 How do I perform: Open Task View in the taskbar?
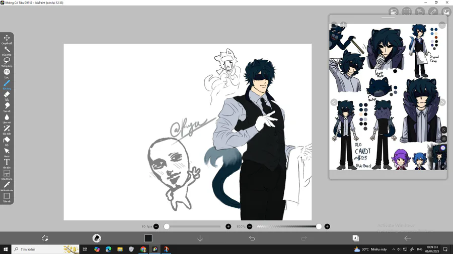(85, 249)
